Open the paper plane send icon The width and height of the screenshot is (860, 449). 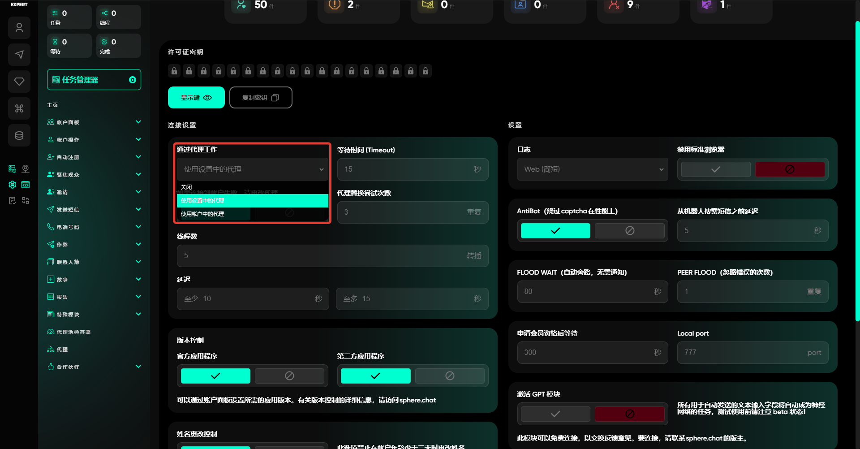pos(19,55)
